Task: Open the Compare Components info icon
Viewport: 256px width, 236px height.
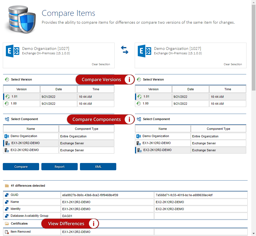Action: point(129,119)
